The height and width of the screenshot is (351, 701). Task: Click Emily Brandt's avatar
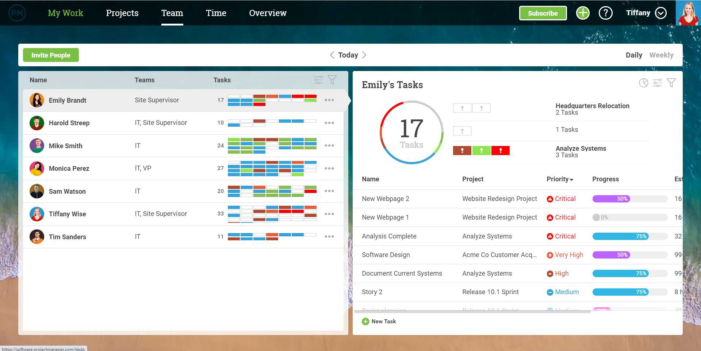37,100
